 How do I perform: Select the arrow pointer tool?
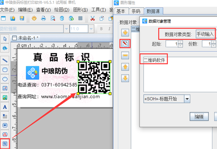[x=5, y=39]
